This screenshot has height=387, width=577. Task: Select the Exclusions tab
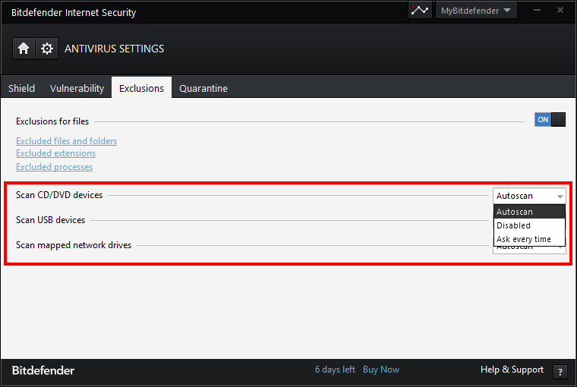coord(141,88)
